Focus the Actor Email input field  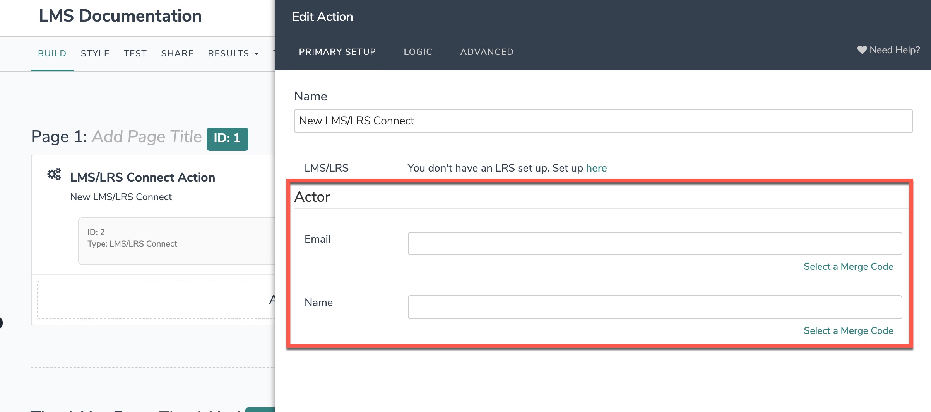tap(655, 243)
